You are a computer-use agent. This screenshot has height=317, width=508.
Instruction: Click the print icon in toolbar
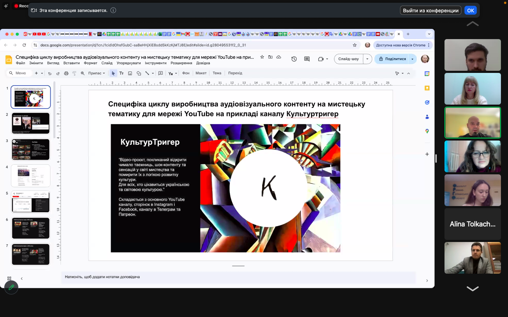[x=66, y=73]
